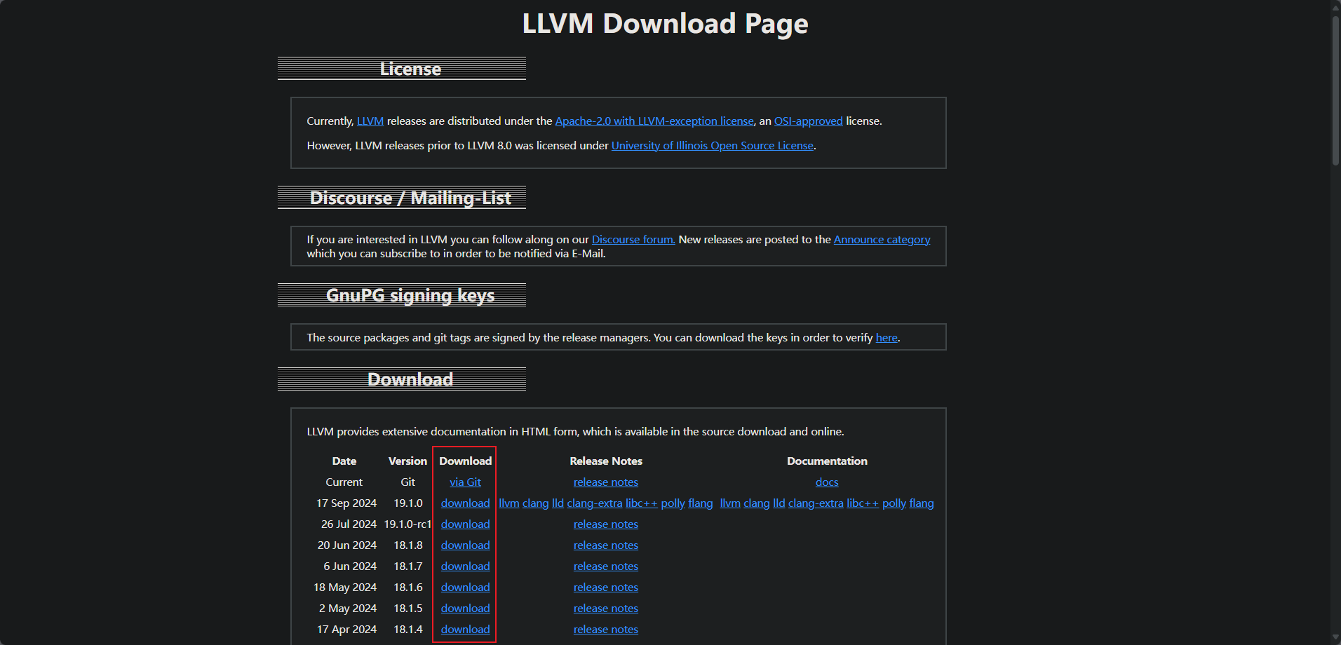The image size is (1341, 645).
Task: Open 19.1.0 clang-extra documentation link
Action: click(x=816, y=503)
